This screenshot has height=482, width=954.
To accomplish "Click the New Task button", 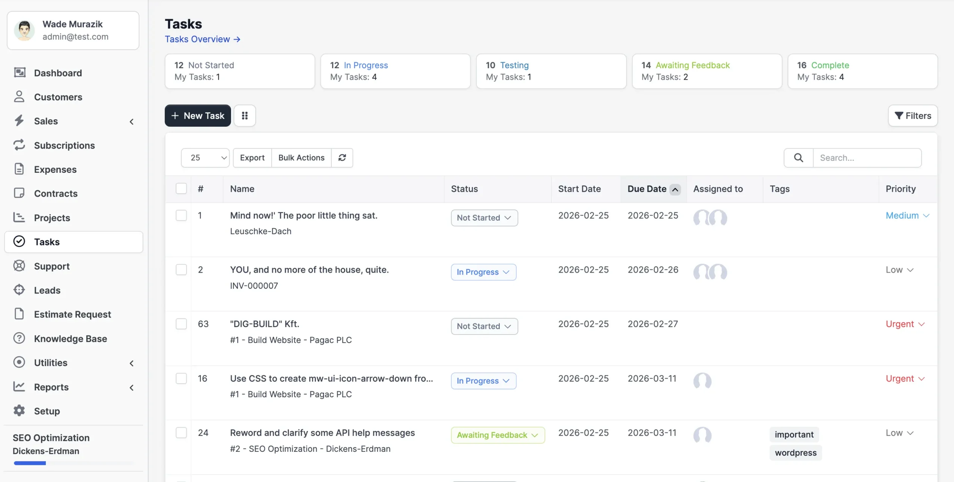I will tap(198, 115).
